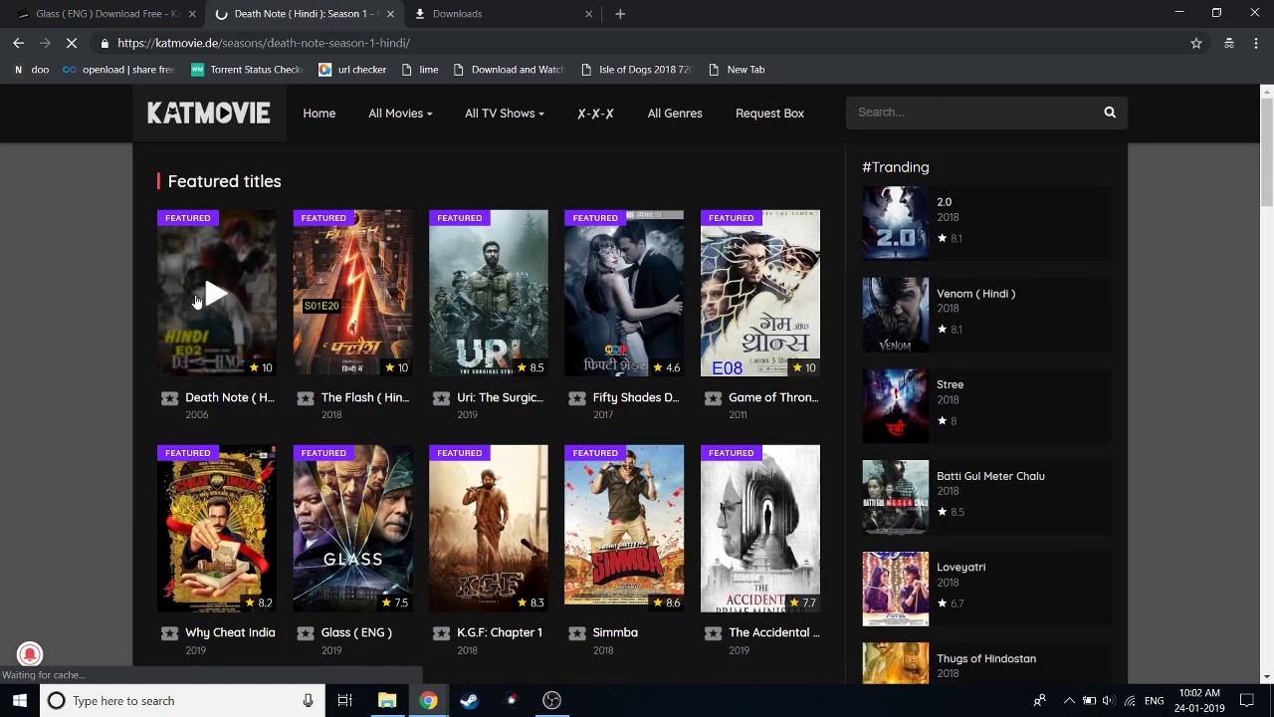Open the Action Center notifications icon

[x=1247, y=701]
